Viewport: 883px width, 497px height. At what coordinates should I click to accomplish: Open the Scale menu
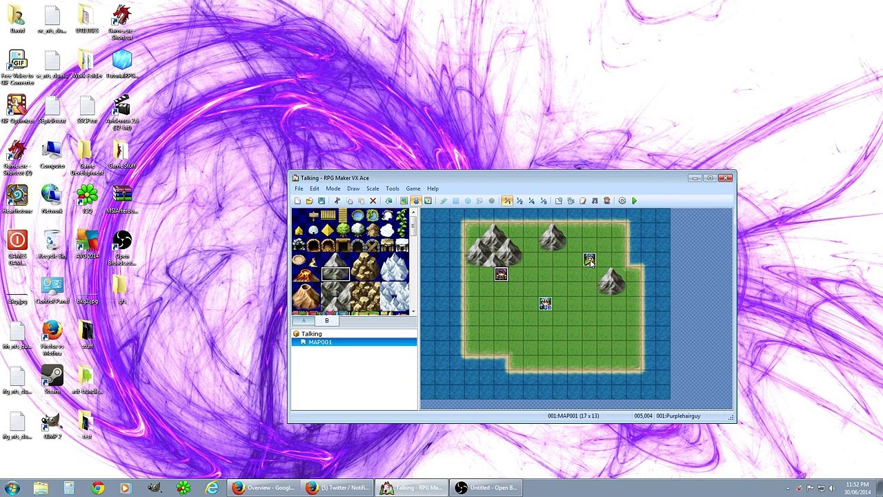tap(373, 188)
